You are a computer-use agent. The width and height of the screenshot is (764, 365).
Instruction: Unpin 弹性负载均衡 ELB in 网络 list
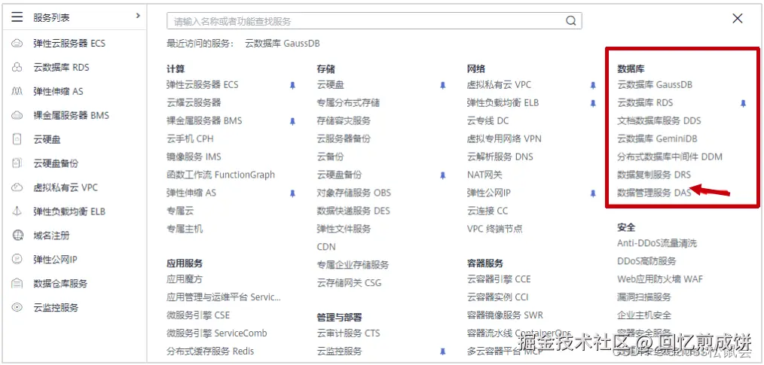point(593,103)
